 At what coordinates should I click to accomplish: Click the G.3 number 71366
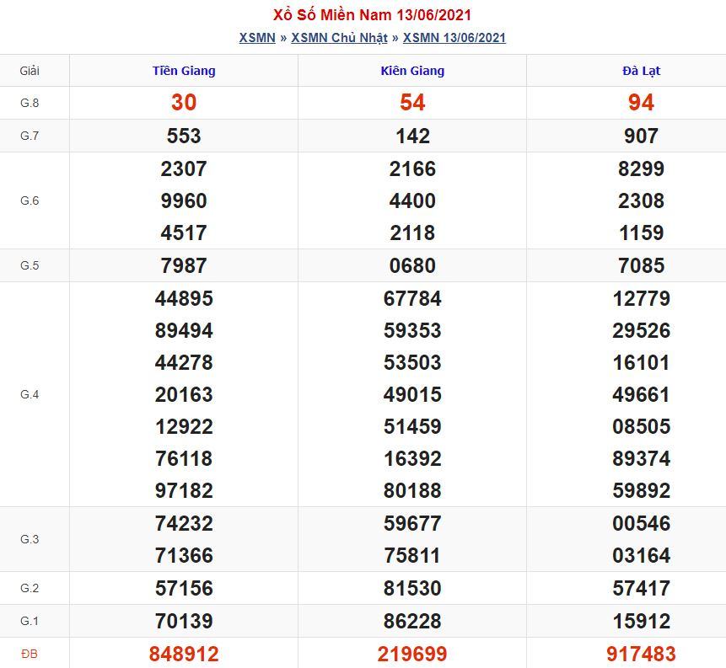(184, 554)
